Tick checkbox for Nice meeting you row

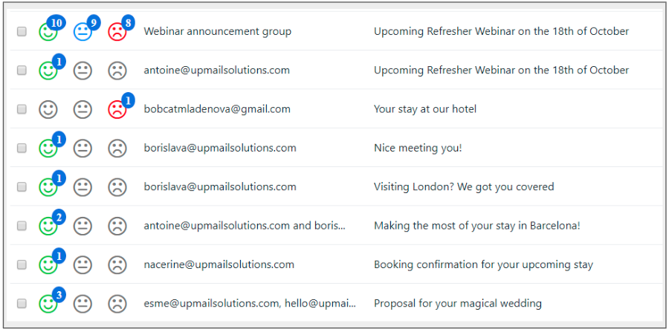pyautogui.click(x=22, y=148)
